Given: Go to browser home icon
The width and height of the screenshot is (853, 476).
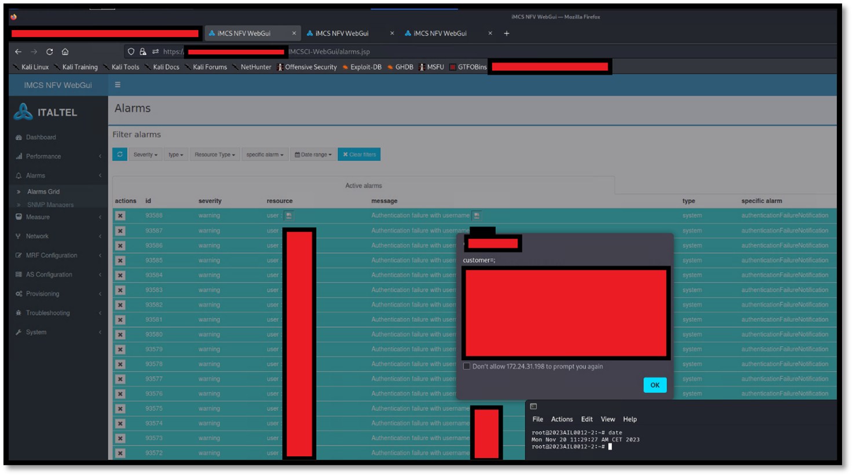Looking at the screenshot, I should click(65, 52).
